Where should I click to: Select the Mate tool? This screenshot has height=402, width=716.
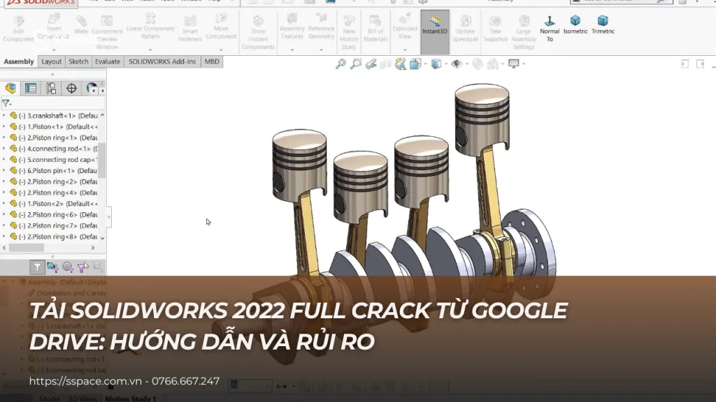pyautogui.click(x=81, y=25)
